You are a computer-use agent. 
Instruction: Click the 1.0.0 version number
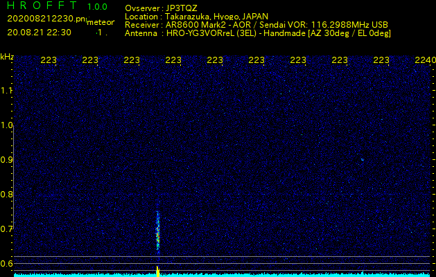tap(97, 6)
